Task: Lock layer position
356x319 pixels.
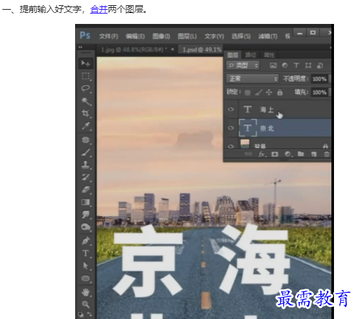Action: [x=269, y=92]
